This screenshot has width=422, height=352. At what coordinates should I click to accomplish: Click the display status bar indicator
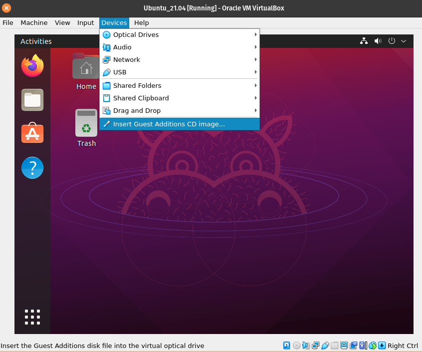(x=344, y=346)
